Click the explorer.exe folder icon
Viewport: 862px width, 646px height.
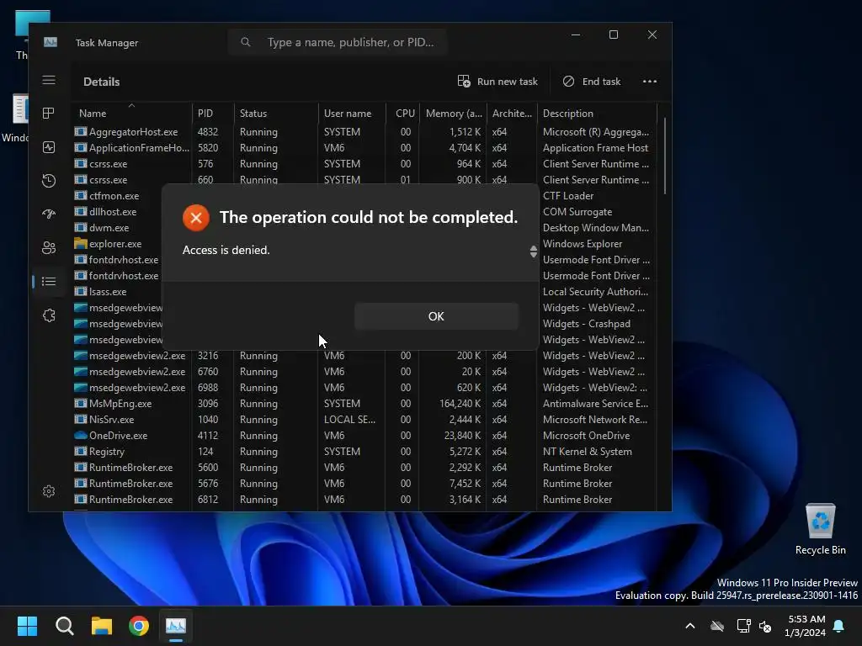click(x=81, y=243)
